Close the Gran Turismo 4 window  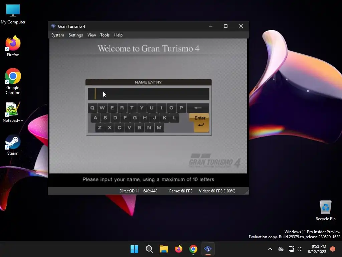click(x=241, y=26)
